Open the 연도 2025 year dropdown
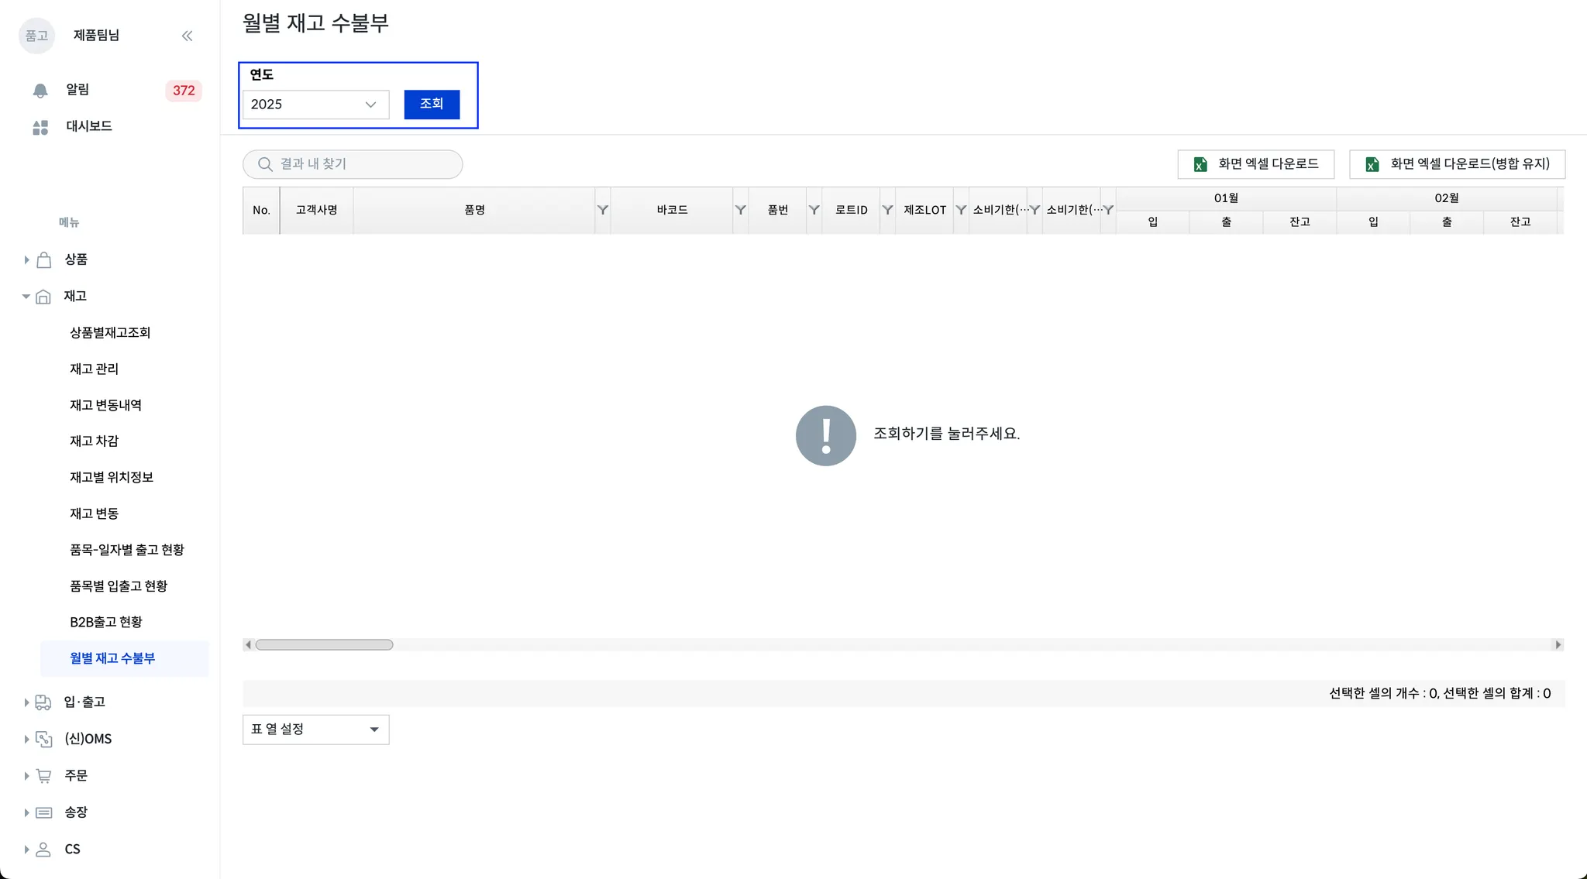 pyautogui.click(x=315, y=105)
